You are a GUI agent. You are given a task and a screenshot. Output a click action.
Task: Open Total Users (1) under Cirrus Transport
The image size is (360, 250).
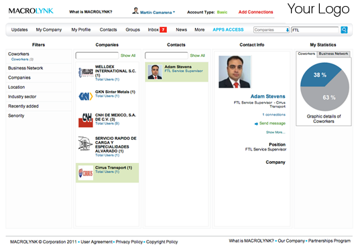107,172
